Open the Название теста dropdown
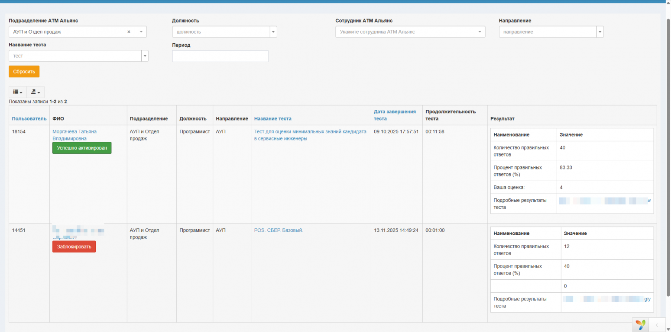Viewport: 671px width, 332px height. (x=145, y=56)
